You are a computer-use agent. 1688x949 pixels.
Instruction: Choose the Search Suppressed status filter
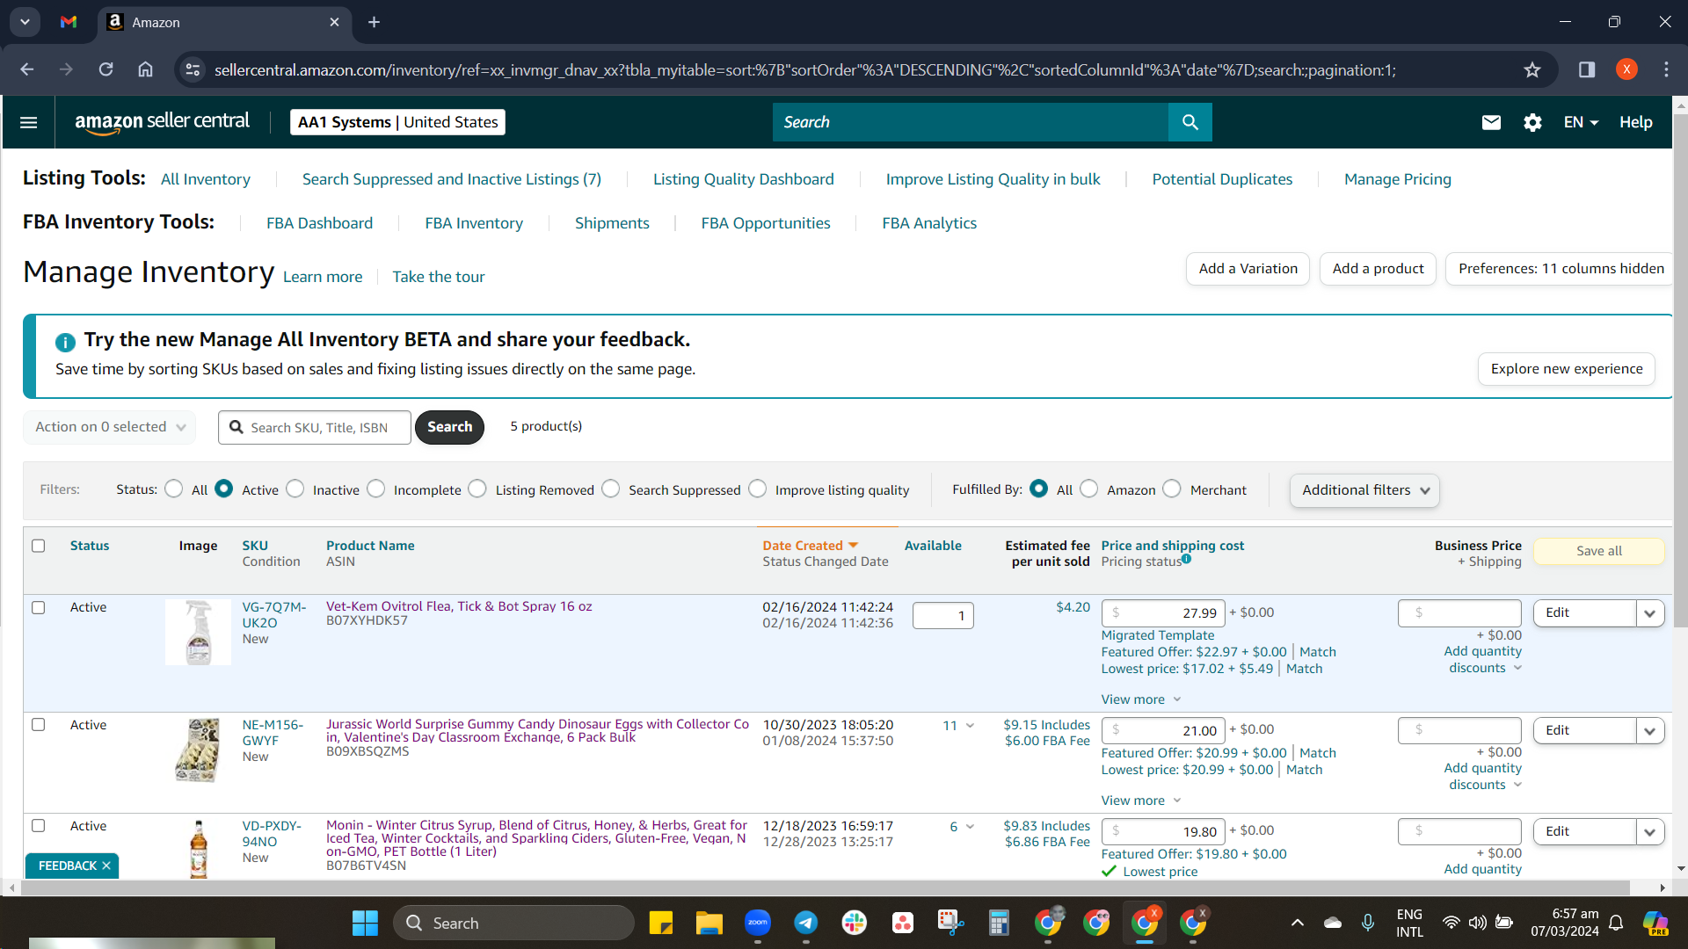(x=611, y=489)
